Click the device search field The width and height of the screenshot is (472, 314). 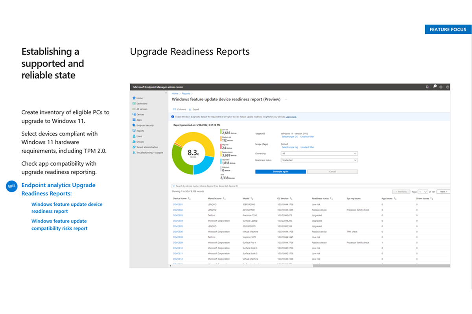(x=310, y=185)
